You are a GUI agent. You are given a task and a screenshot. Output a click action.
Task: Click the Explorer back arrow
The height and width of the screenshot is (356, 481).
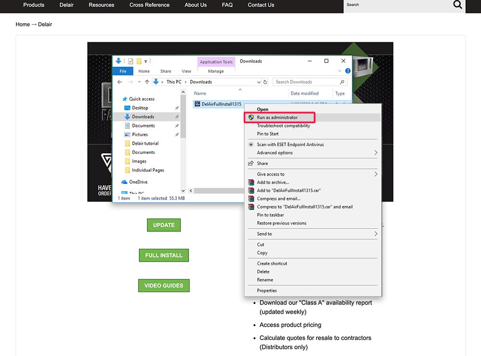[x=120, y=82]
